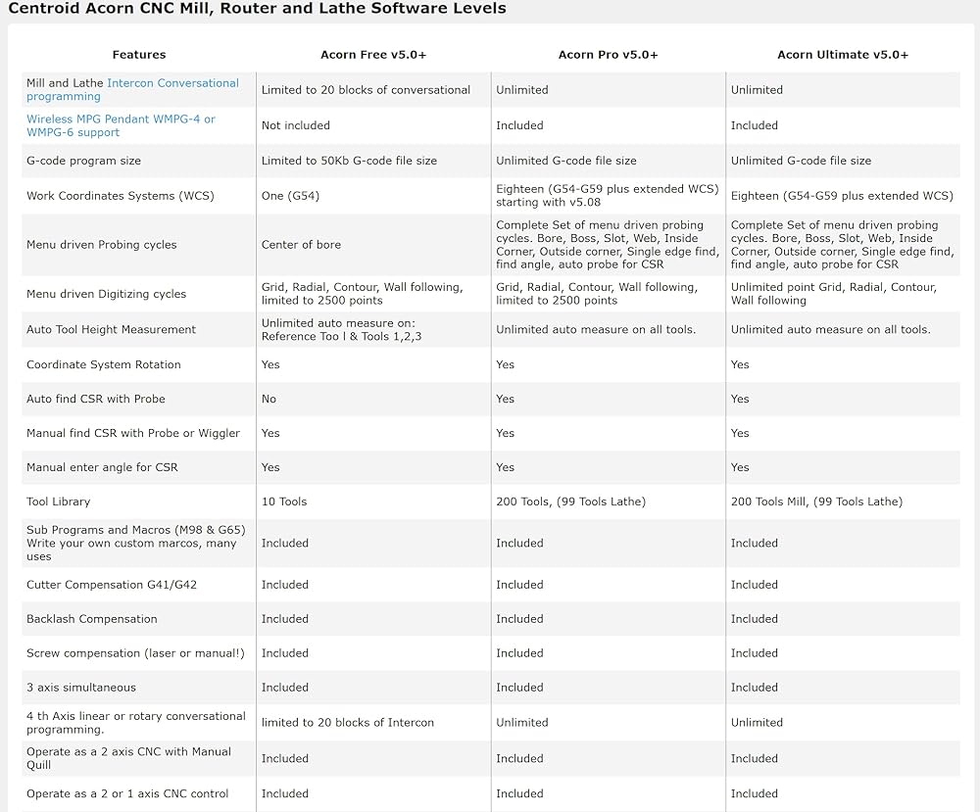Click the Auto Tool Height Measurement label

point(111,330)
